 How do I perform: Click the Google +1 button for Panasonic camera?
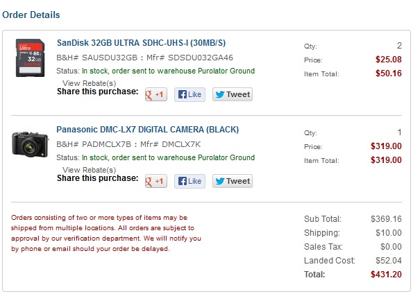(156, 181)
